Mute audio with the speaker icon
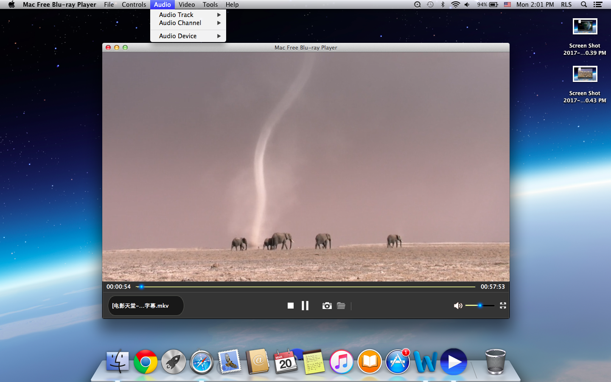Image resolution: width=611 pixels, height=382 pixels. pos(458,306)
